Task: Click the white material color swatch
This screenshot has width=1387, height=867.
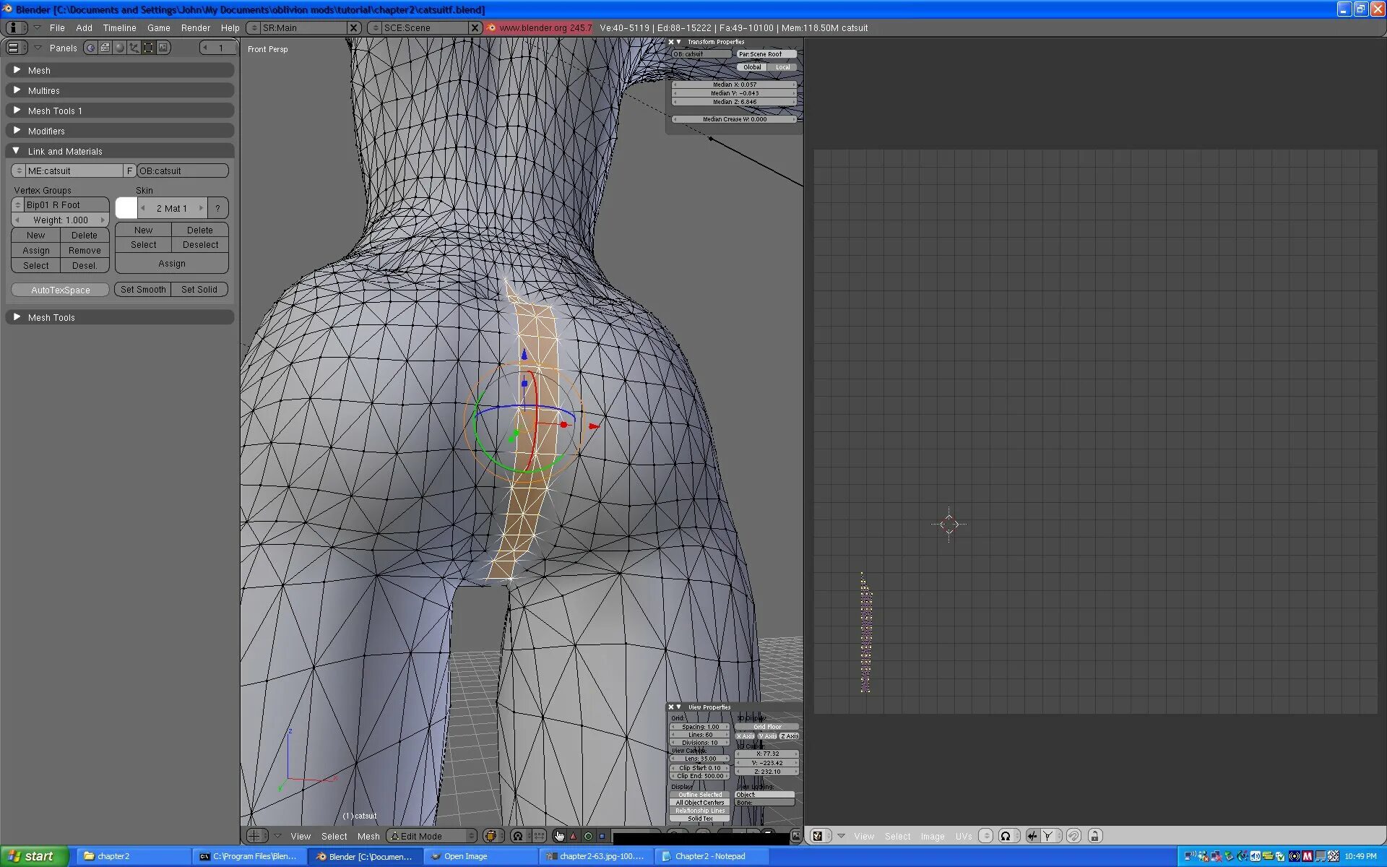Action: point(126,208)
